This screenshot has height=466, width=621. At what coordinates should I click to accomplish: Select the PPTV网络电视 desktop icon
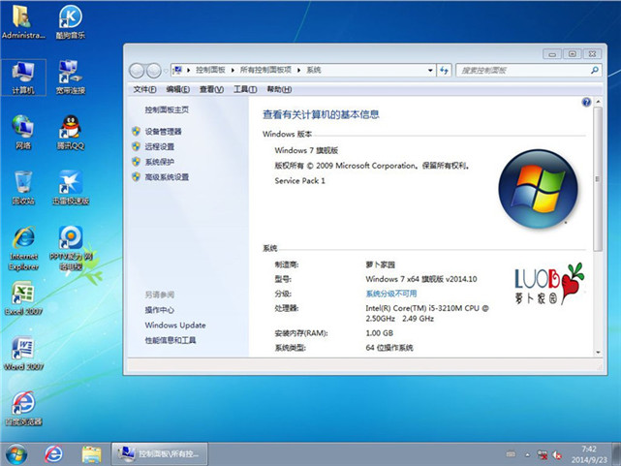(x=71, y=248)
